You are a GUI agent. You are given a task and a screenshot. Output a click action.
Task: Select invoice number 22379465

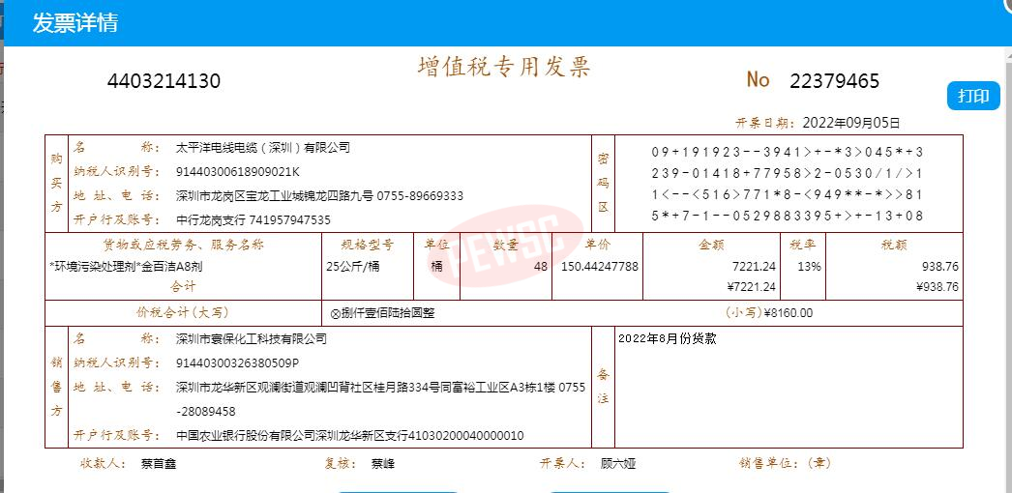coord(835,81)
